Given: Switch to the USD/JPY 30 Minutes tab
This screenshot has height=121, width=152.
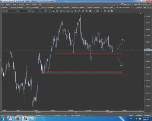Looking at the screenshot, I should (47, 8).
